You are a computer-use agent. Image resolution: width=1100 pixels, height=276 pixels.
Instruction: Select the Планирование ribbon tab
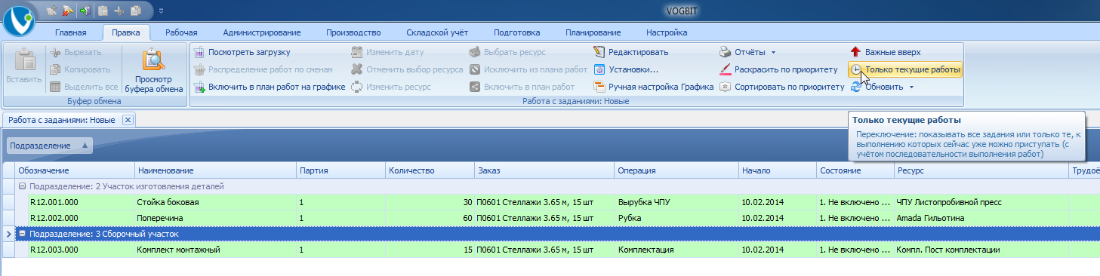pyautogui.click(x=593, y=32)
